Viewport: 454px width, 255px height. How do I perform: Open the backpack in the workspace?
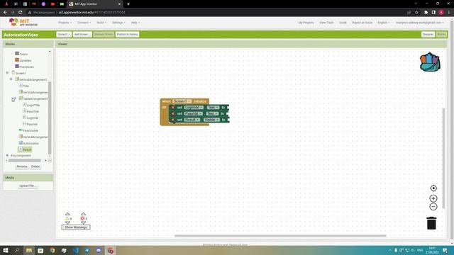pyautogui.click(x=430, y=62)
